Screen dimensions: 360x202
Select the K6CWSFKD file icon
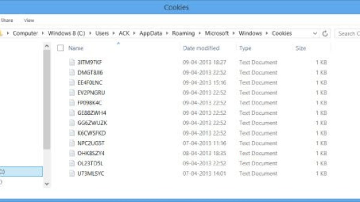(x=72, y=133)
